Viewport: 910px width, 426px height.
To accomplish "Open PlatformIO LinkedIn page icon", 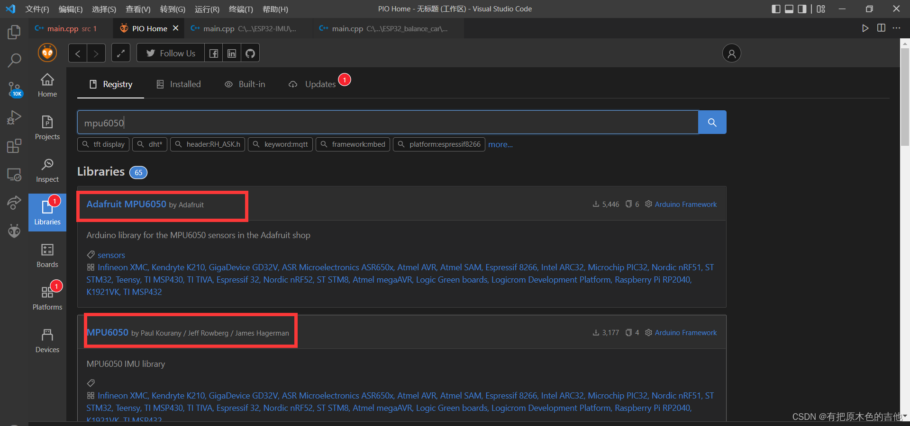I will [232, 53].
